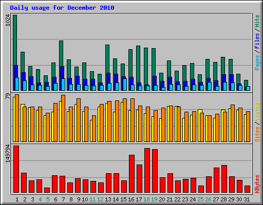Click the KBytes legend label
This screenshot has width=263, height=205.
(257, 184)
